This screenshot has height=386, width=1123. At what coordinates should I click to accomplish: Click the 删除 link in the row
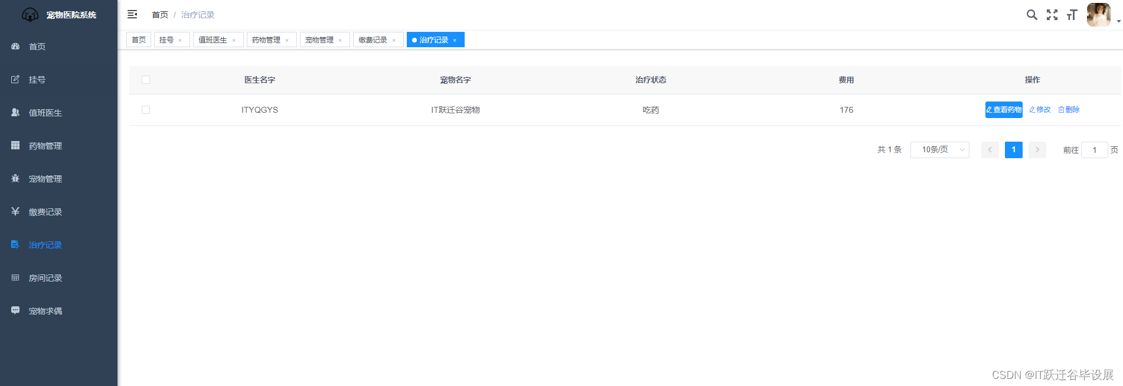pos(1069,110)
